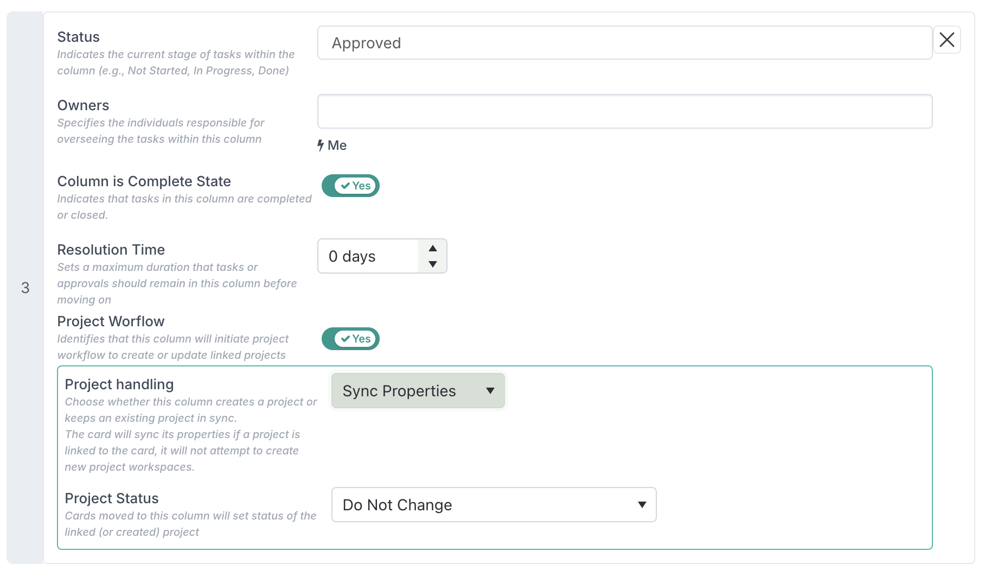Click the Project Status label
Viewport: 985px width, 570px height.
point(112,498)
